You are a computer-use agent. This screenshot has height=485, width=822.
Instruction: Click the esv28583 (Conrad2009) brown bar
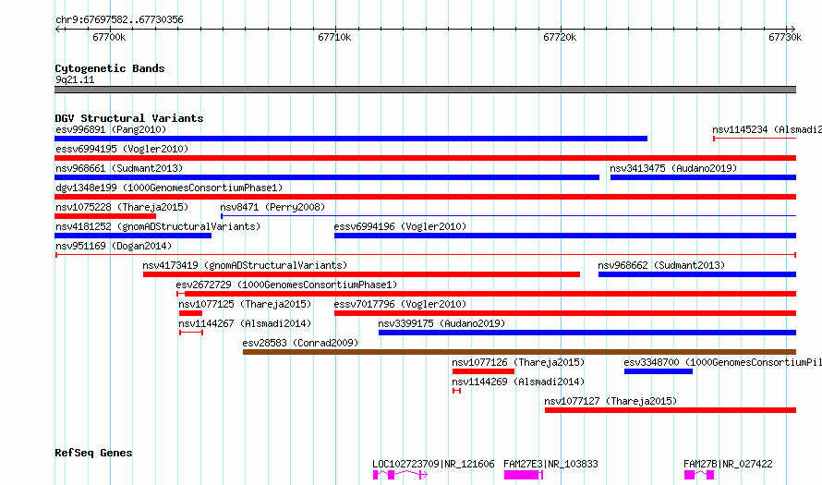pyautogui.click(x=519, y=352)
